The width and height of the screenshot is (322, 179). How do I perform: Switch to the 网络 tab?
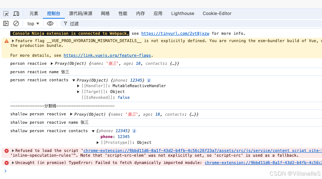[x=105, y=14]
